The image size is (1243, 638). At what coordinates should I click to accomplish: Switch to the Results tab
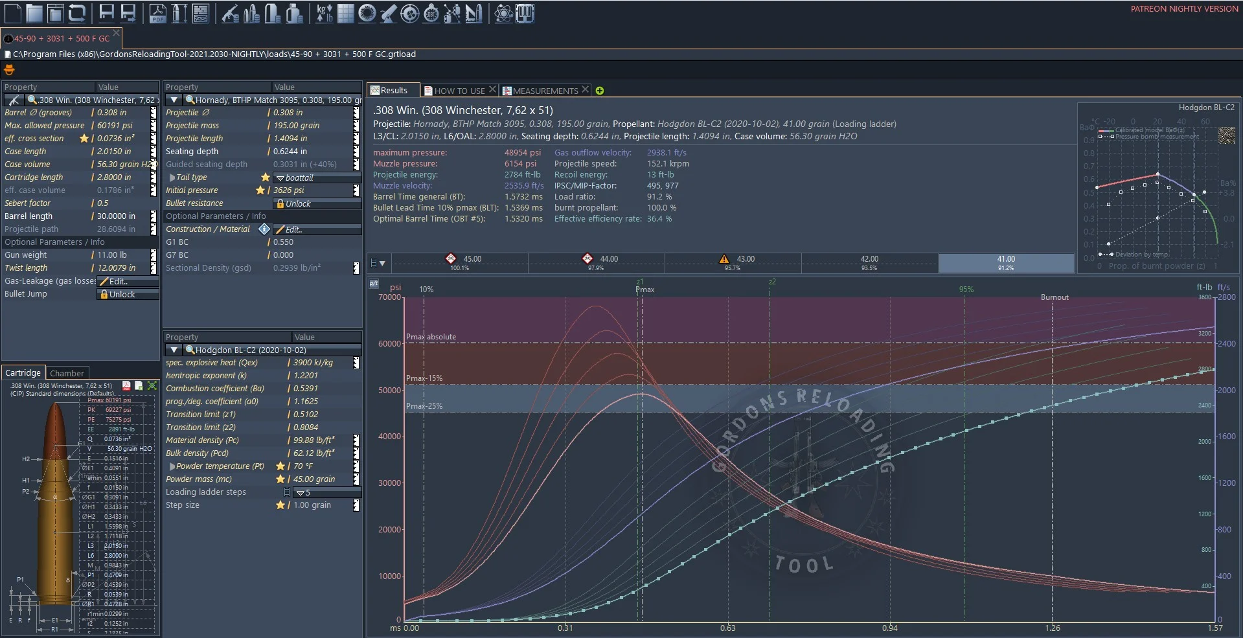393,91
